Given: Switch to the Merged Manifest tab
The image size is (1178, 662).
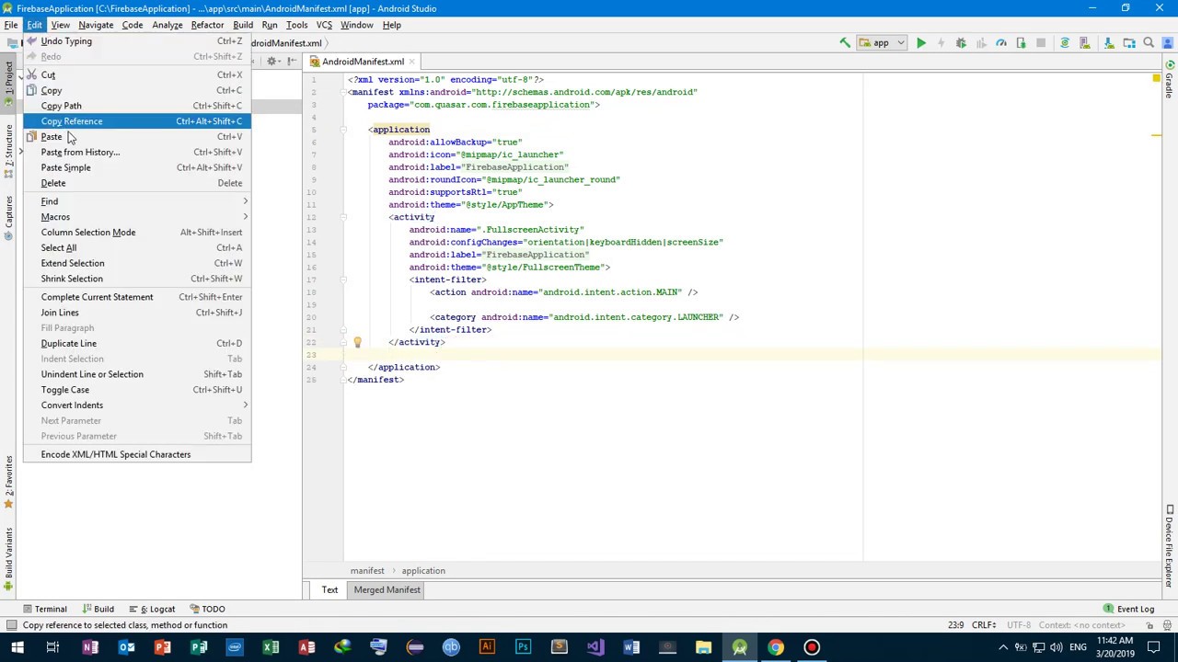Looking at the screenshot, I should tap(387, 590).
